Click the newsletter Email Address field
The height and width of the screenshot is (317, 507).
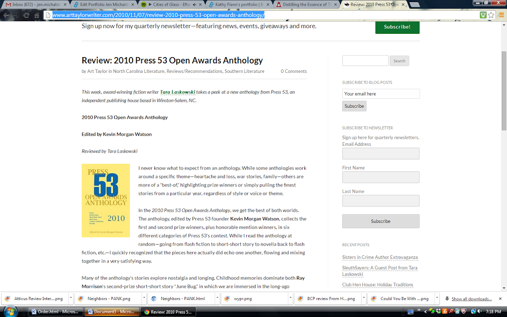point(381,154)
